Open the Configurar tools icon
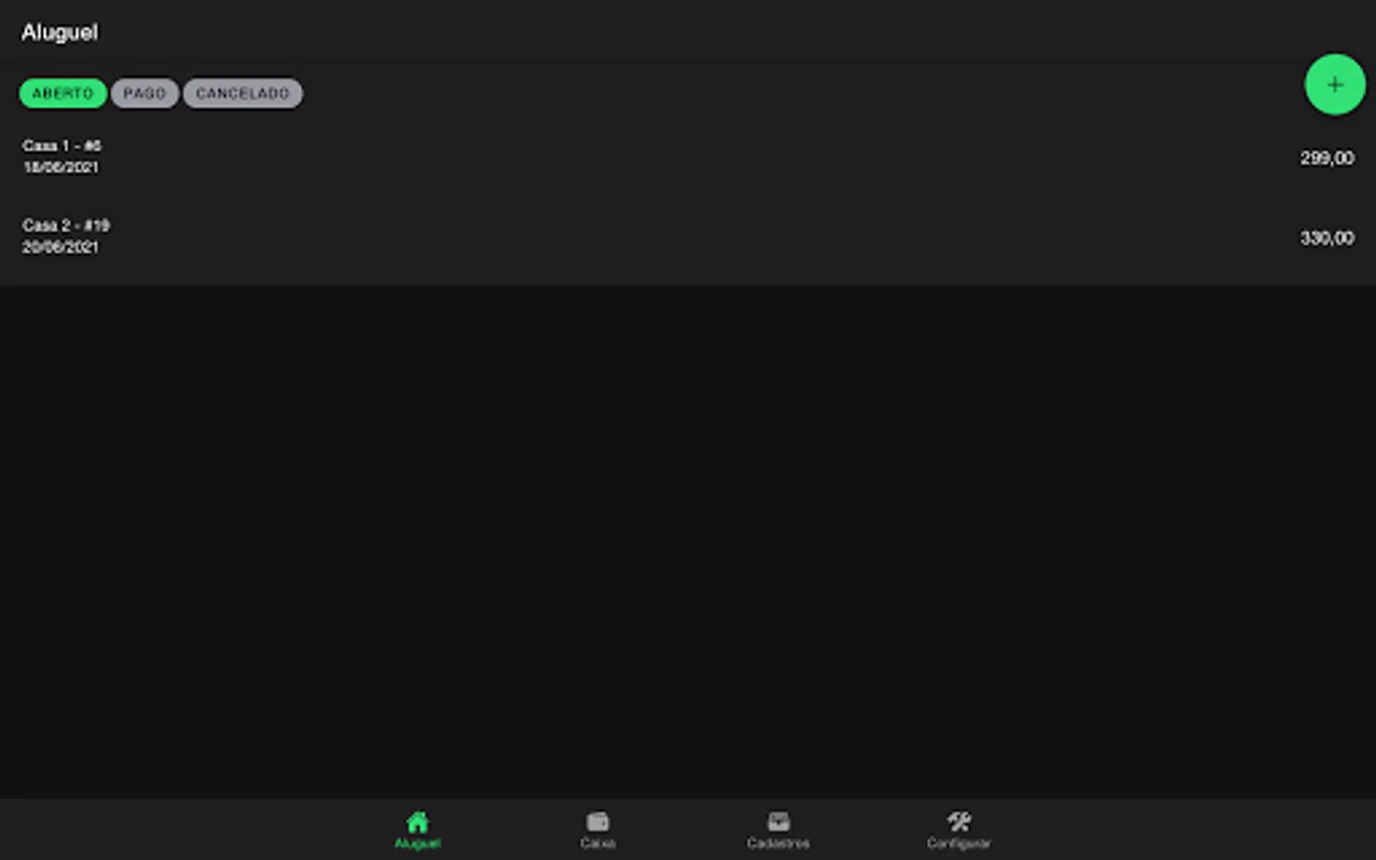The width and height of the screenshot is (1376, 860). click(959, 822)
